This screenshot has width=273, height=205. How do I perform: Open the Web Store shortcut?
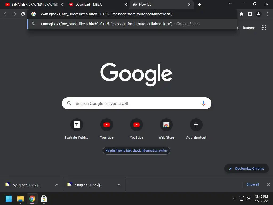pos(166,129)
